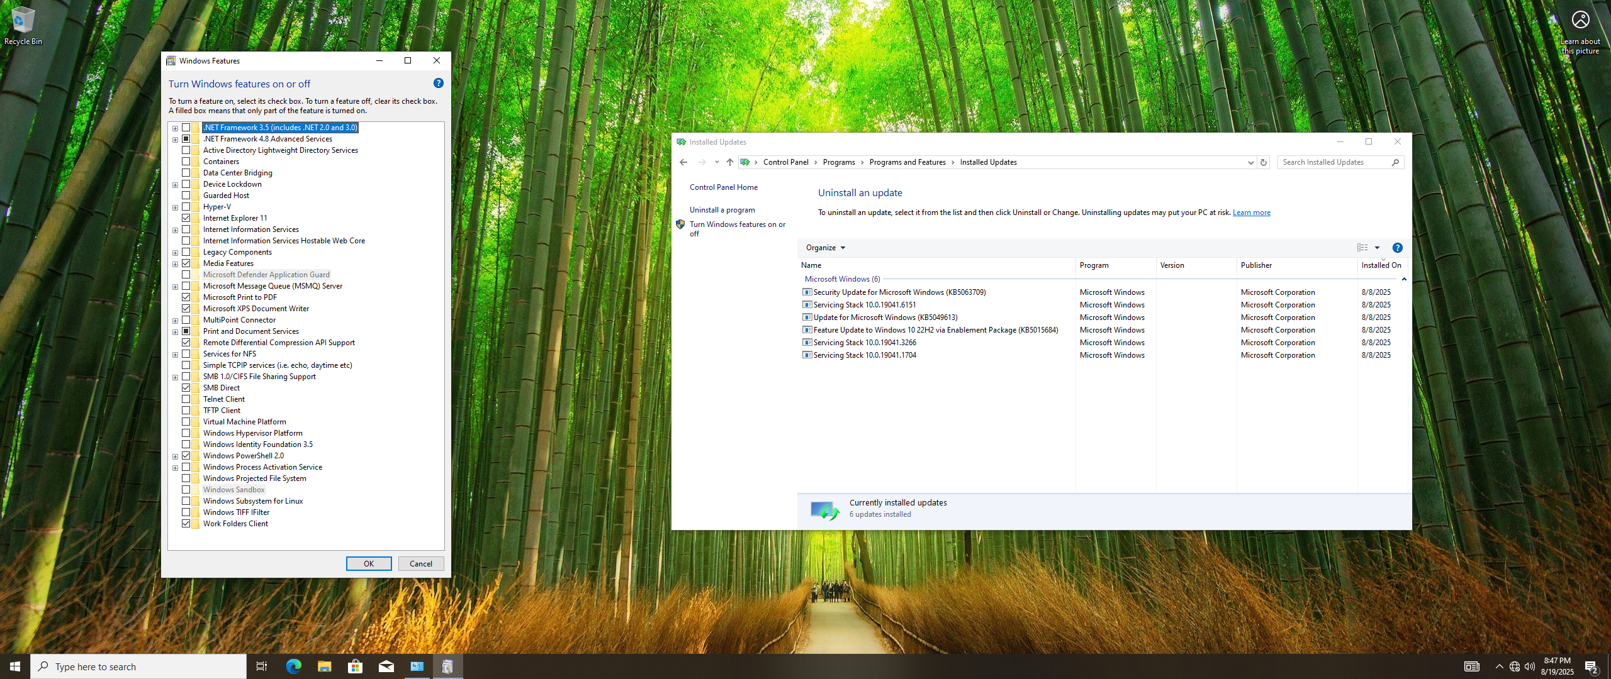This screenshot has width=1611, height=679.
Task: Click the Type here to search box
Action: [138, 666]
